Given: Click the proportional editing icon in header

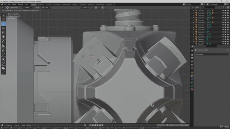Looking at the screenshot, I should pyautogui.click(x=102, y=8).
